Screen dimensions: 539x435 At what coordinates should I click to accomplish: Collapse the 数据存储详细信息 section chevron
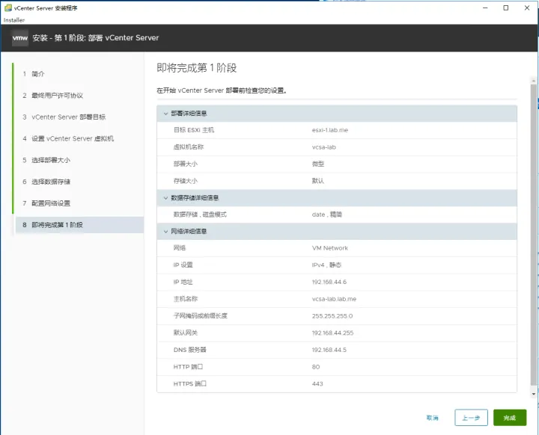coord(165,198)
